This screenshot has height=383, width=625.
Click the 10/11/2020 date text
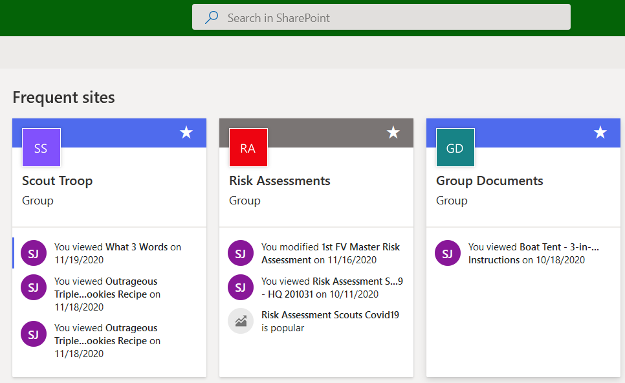pos(353,294)
